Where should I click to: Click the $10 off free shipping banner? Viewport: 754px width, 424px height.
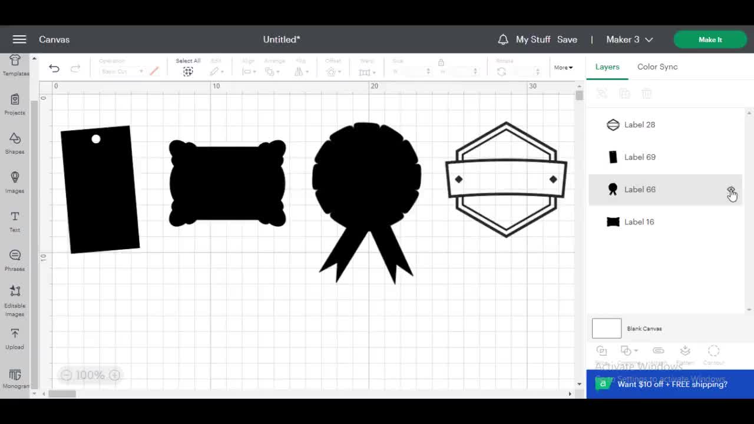coord(670,384)
